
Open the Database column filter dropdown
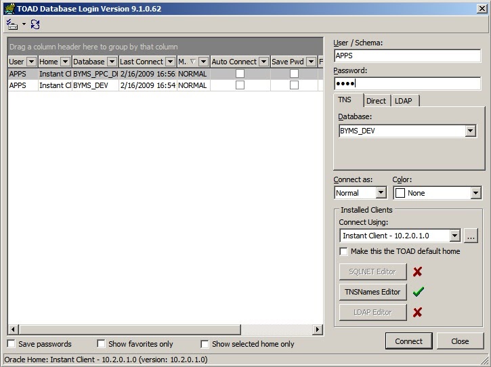click(112, 62)
